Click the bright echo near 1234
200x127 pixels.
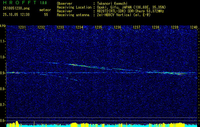click(x=73, y=65)
